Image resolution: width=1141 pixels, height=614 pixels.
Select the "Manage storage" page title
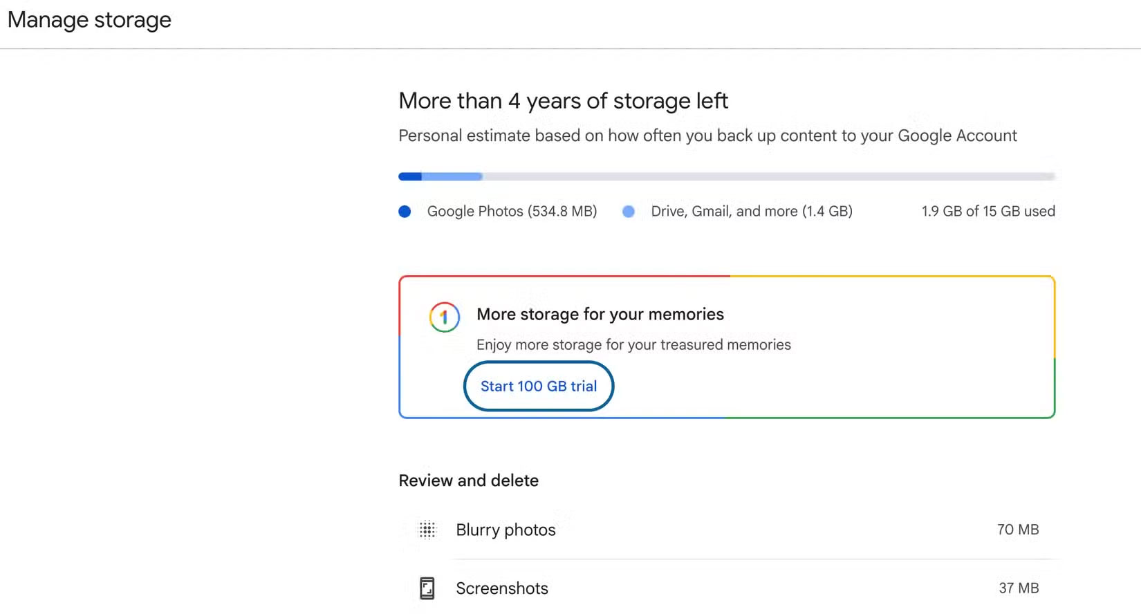[89, 20]
